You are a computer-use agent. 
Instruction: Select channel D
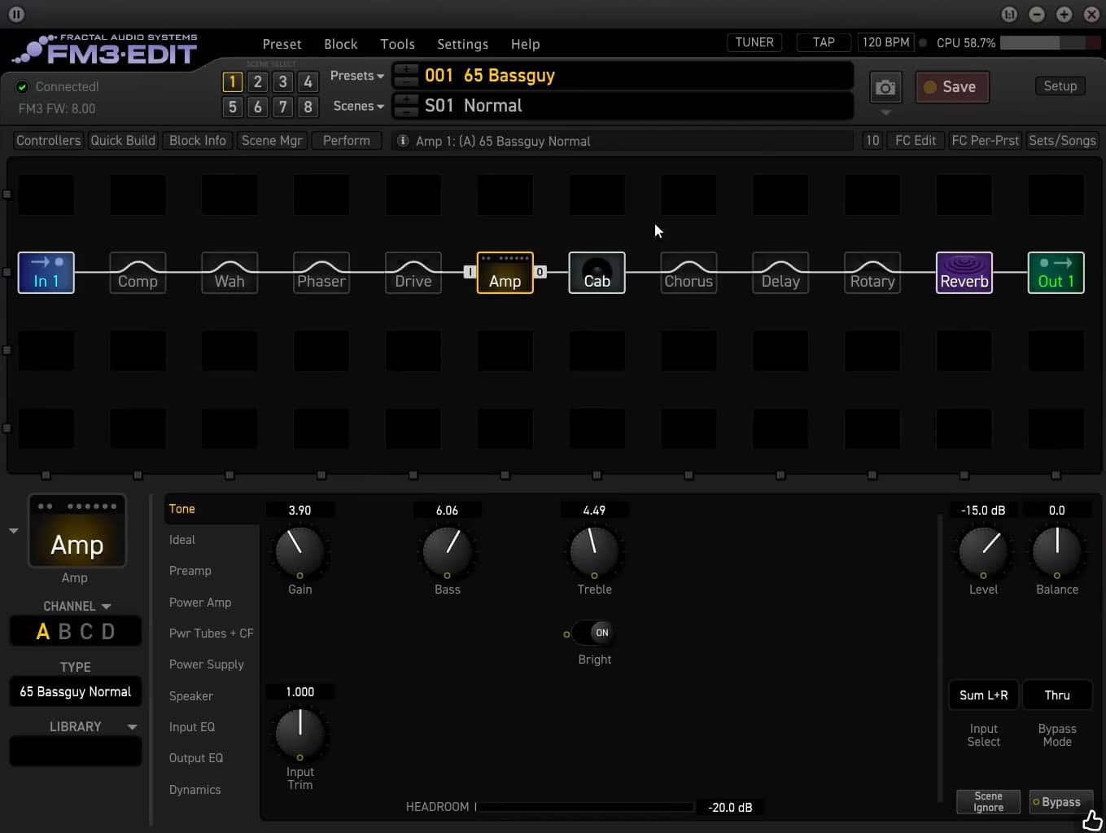tap(108, 632)
